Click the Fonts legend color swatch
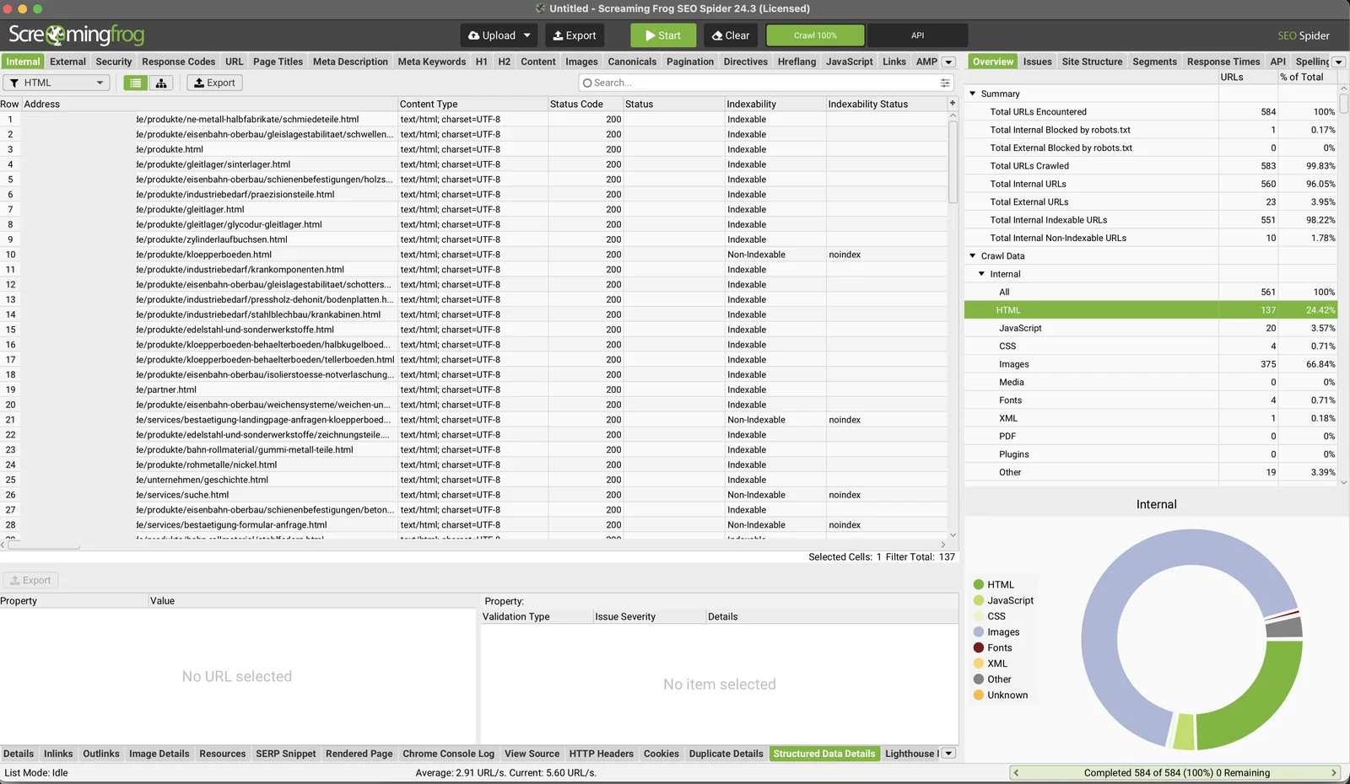The image size is (1350, 784). tap(979, 647)
